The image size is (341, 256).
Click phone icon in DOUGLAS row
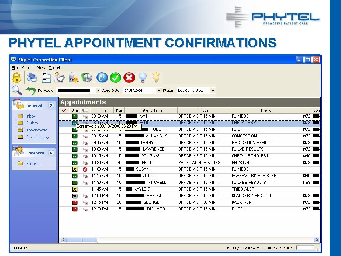coord(85,156)
